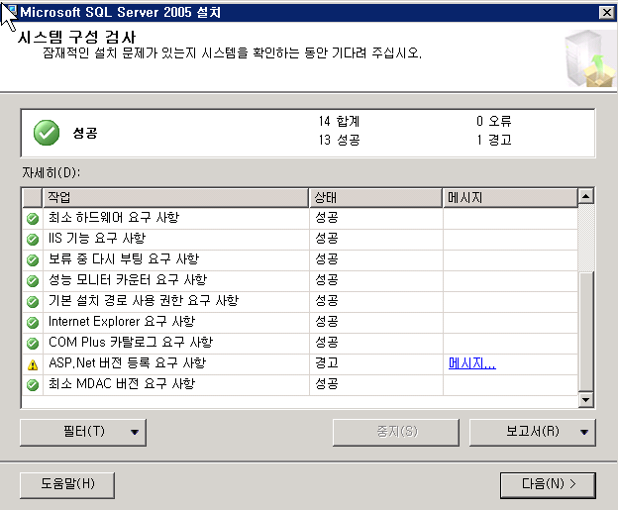Click green check icon for IIS 기능 요구 사항

coord(33,240)
